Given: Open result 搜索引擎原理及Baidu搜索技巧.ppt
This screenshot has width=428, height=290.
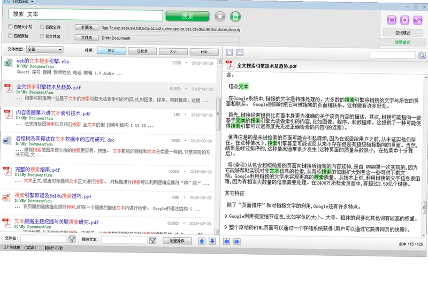Looking at the screenshot, I should coord(53,195).
